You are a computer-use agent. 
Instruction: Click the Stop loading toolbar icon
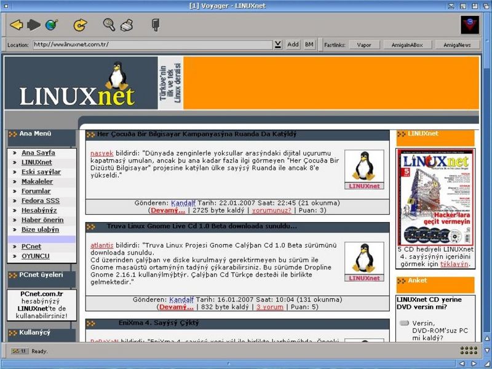point(156,25)
